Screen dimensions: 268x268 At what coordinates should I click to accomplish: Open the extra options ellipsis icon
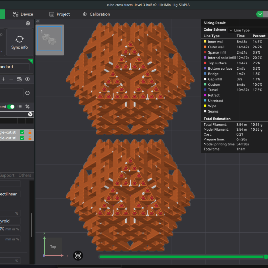(x=27, y=93)
